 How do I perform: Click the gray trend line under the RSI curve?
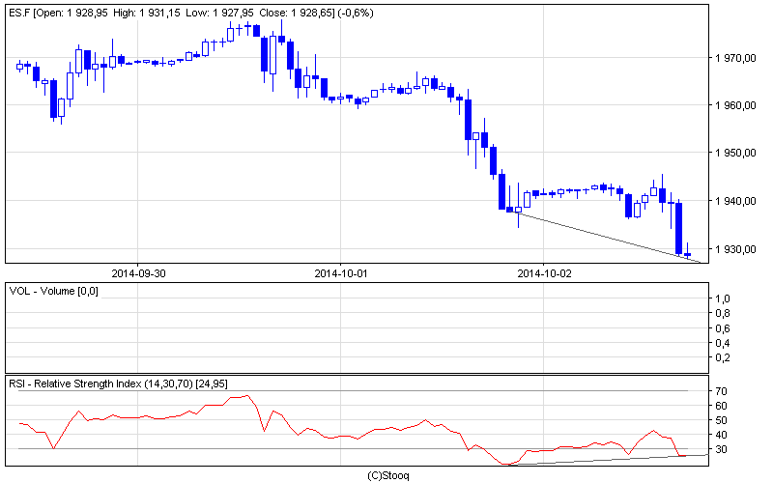click(607, 460)
